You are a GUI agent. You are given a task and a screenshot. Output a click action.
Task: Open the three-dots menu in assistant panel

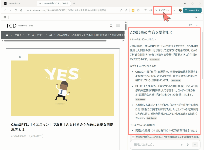(x=197, y=25)
